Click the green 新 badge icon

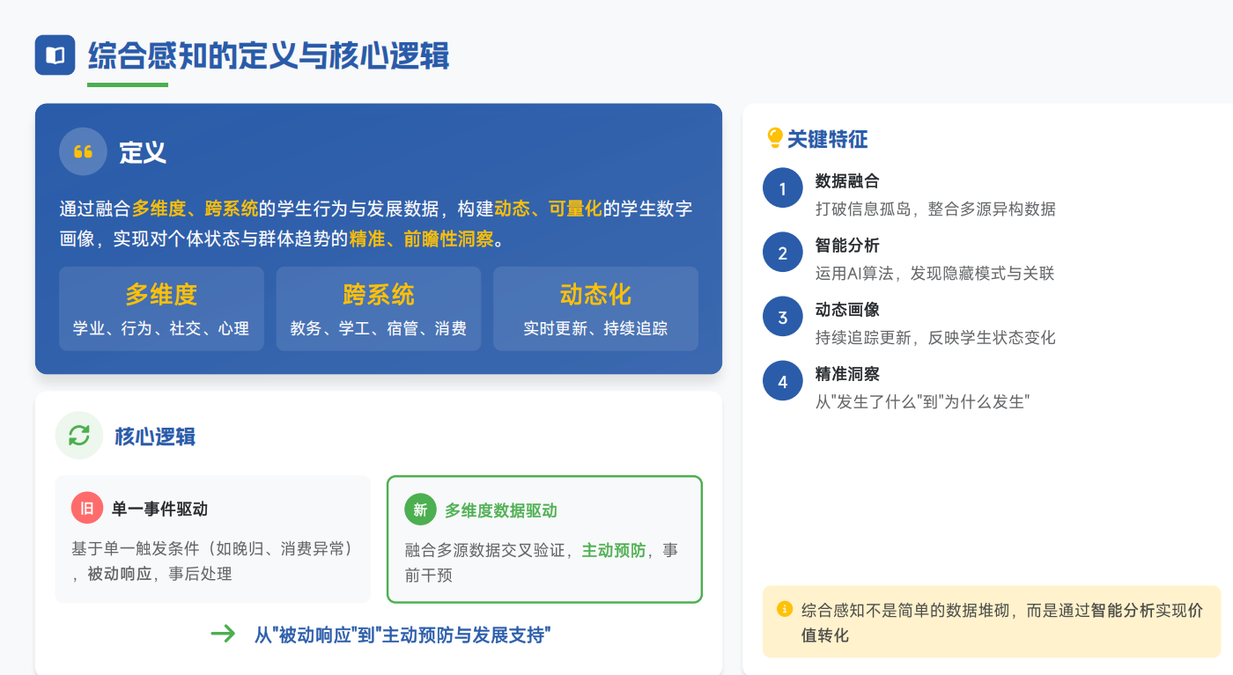pos(420,510)
